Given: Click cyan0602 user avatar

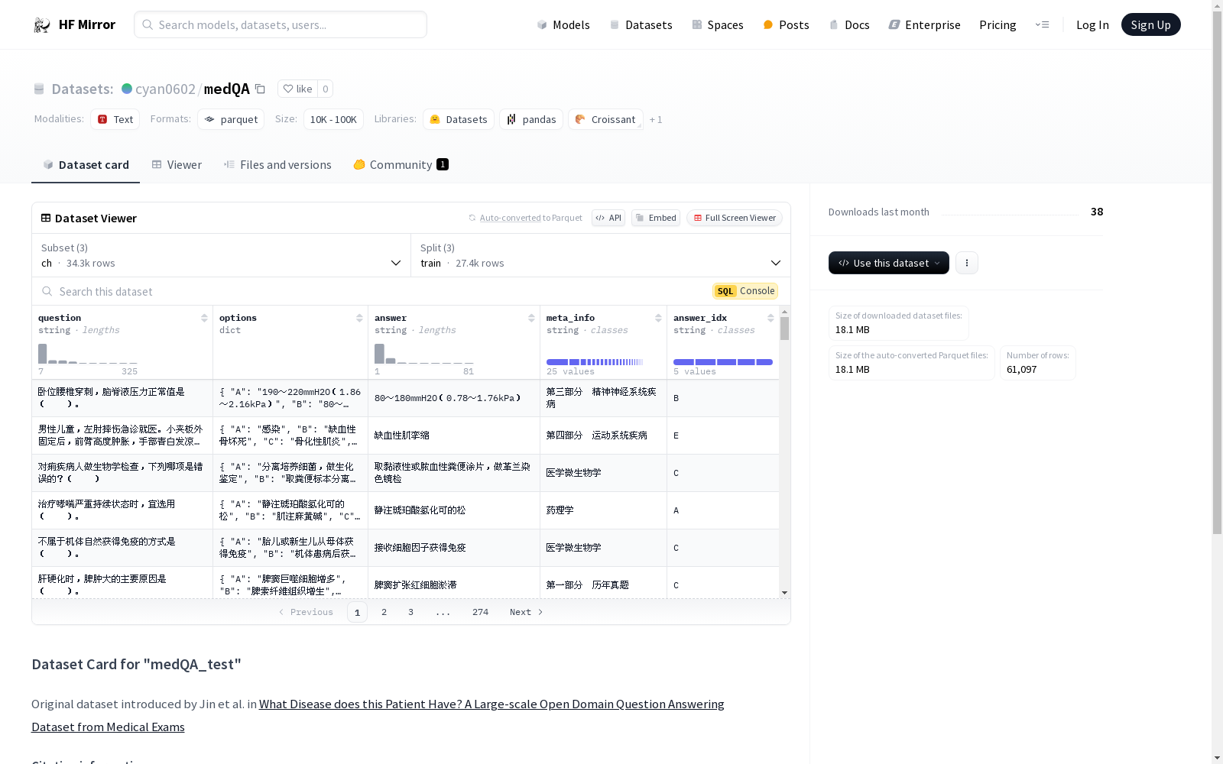Looking at the screenshot, I should coord(127,89).
